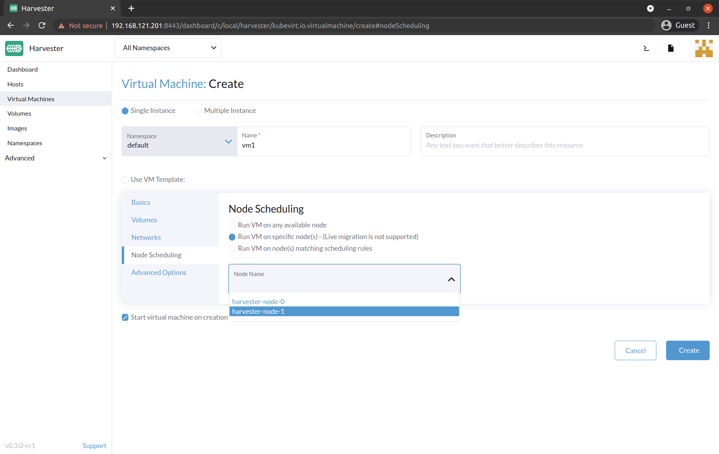The image size is (719, 454).
Task: Open Virtual Machines in the sidebar
Action: pos(56,99)
